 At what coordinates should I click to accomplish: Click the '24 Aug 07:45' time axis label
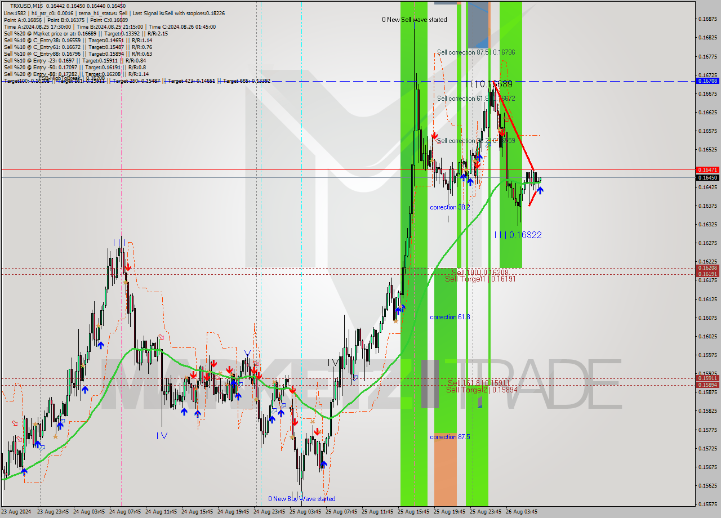(x=125, y=512)
